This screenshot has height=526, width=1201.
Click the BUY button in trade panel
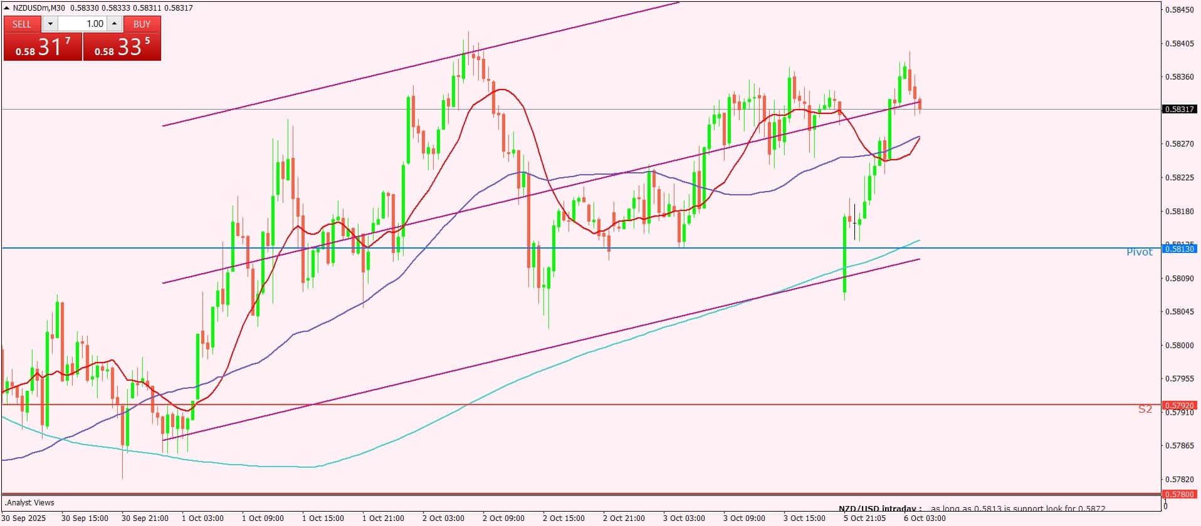142,24
